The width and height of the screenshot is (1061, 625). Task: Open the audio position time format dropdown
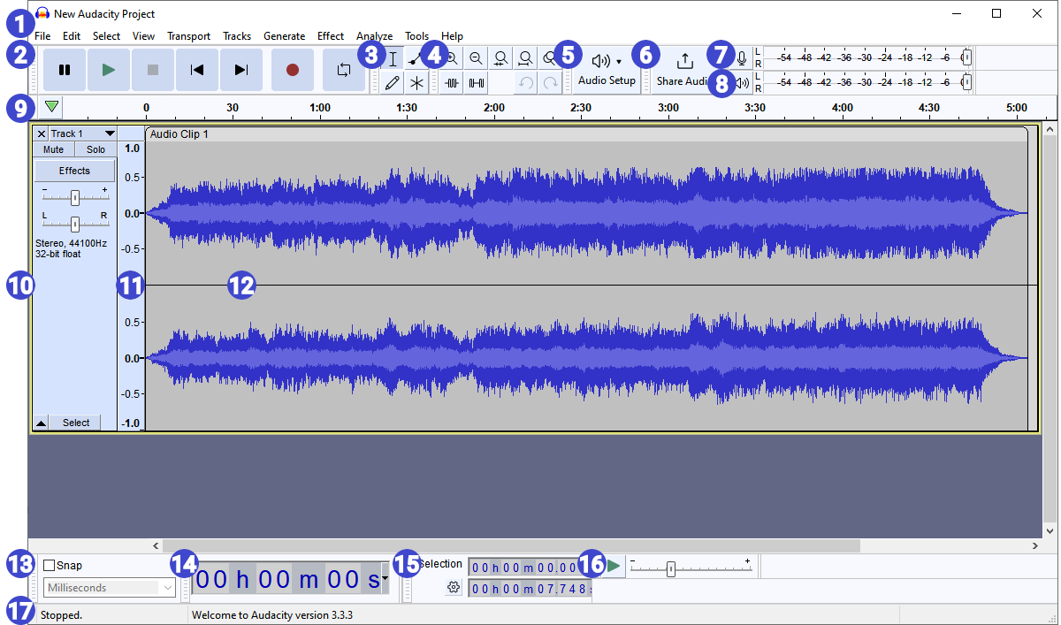[384, 579]
